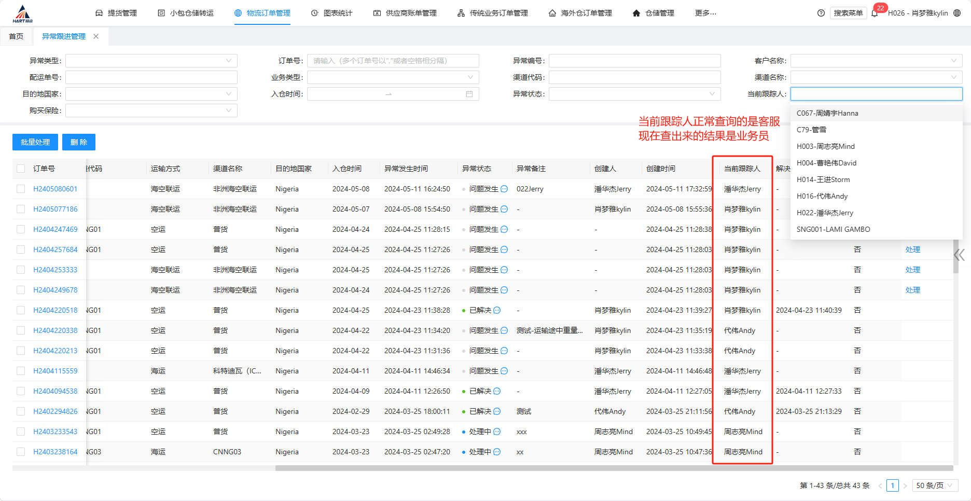
Task: Expand the collapsed side panel double-arrow
Action: (959, 255)
